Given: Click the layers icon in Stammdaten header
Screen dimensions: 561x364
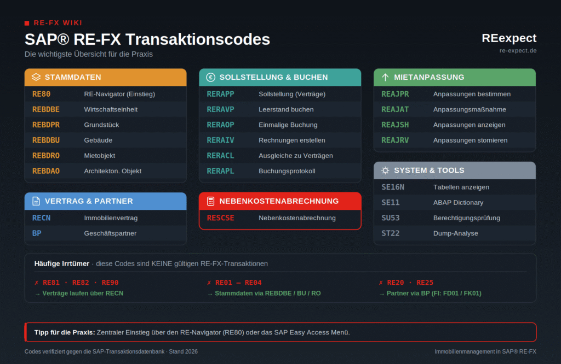Looking at the screenshot, I should coord(36,77).
